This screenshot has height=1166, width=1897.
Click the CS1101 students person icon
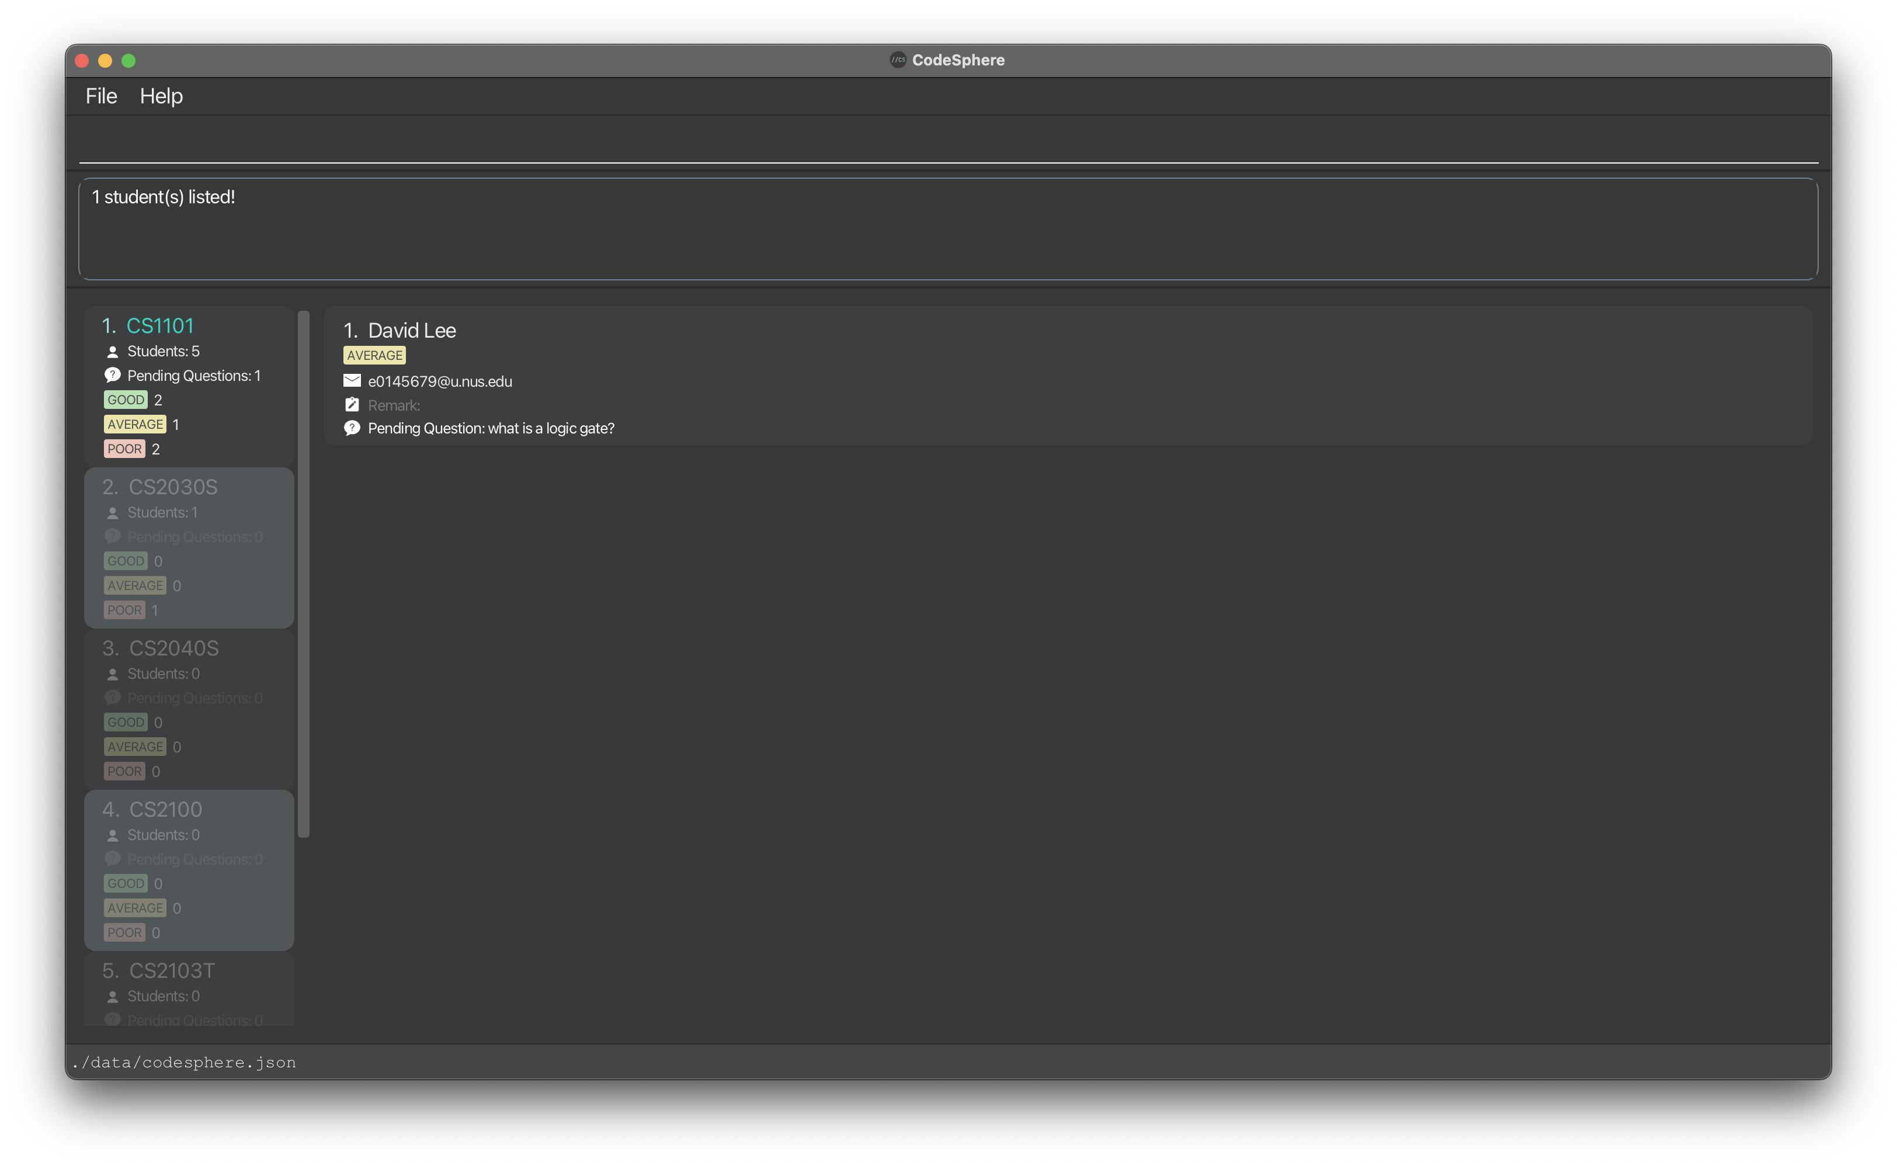(113, 352)
